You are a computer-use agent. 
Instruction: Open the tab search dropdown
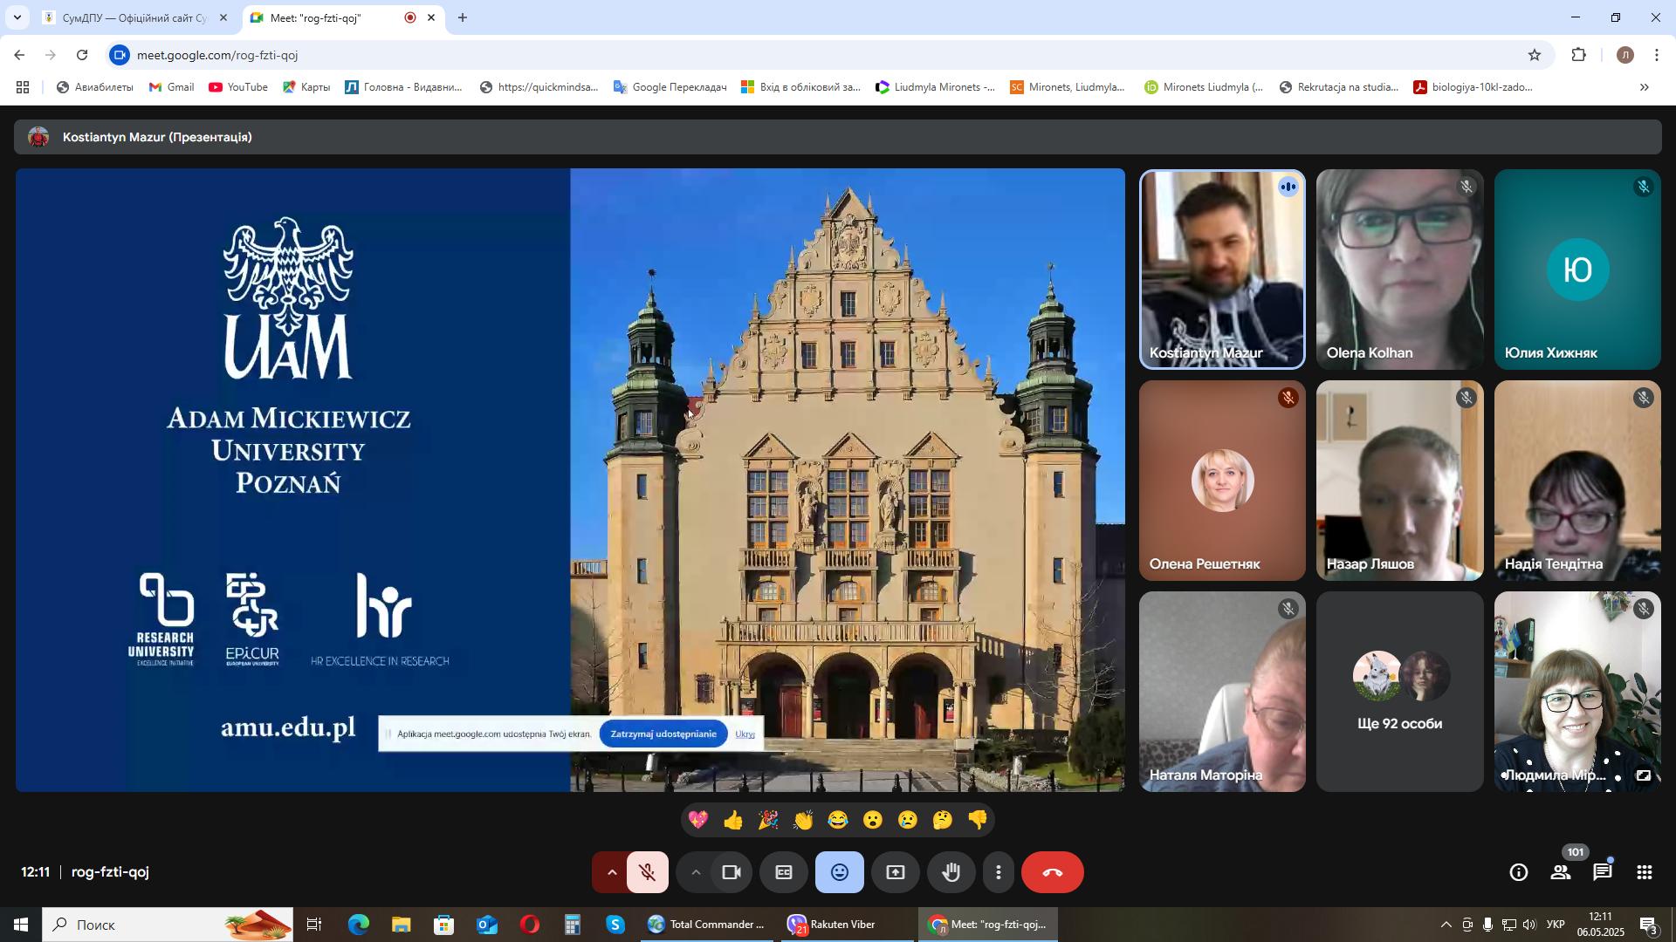(17, 17)
